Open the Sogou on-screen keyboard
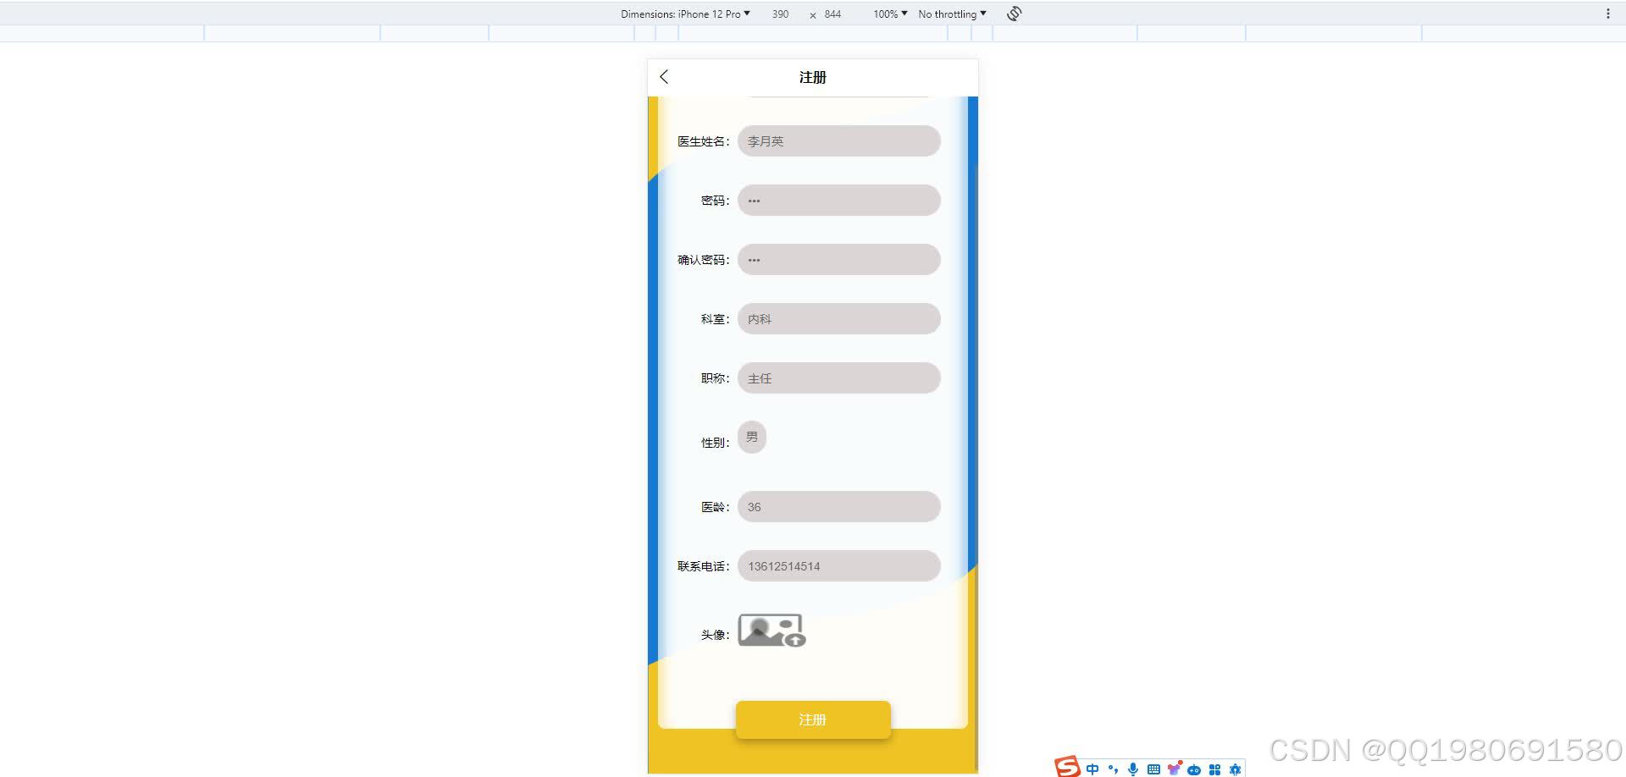 point(1153,769)
